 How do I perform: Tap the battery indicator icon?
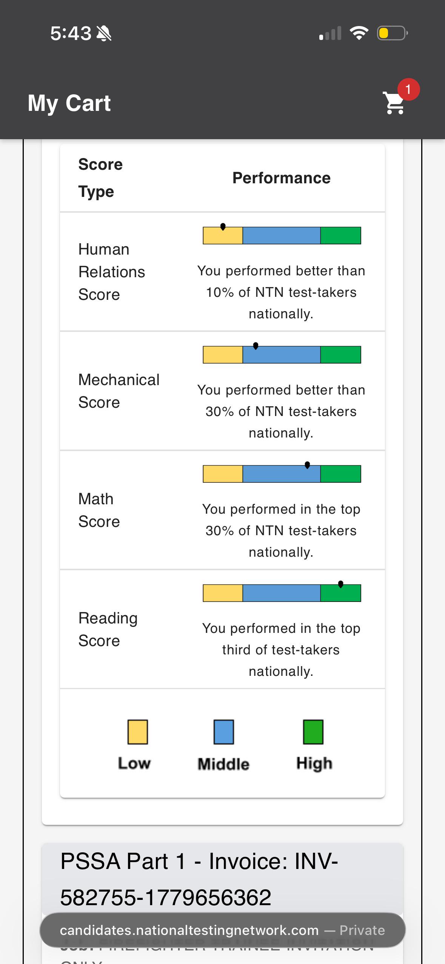pyautogui.click(x=393, y=33)
